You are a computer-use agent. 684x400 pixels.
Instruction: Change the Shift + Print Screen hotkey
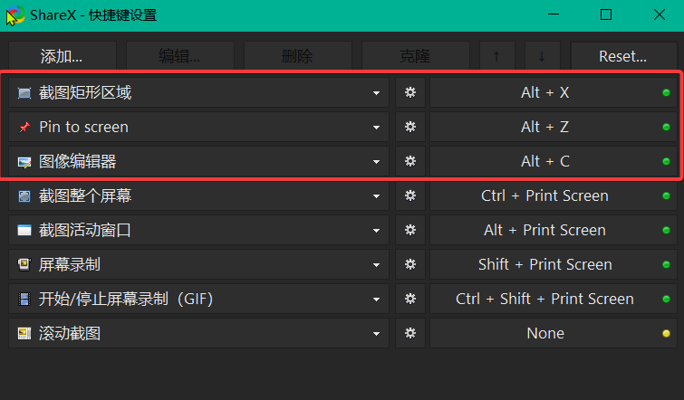[x=554, y=264]
